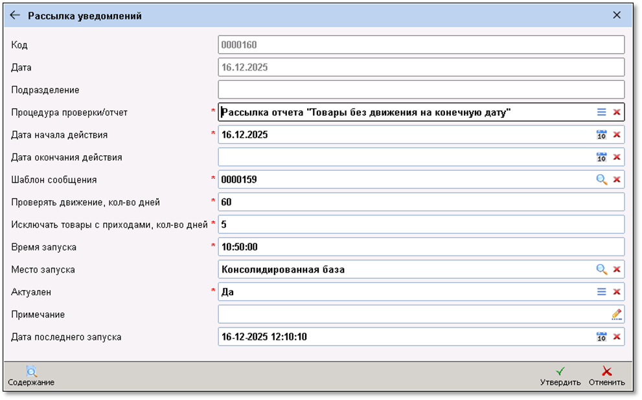Click Утвердить to confirm the form
The width and height of the screenshot is (642, 400).
pyautogui.click(x=560, y=376)
